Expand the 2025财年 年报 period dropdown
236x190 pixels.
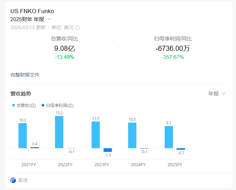point(49,19)
